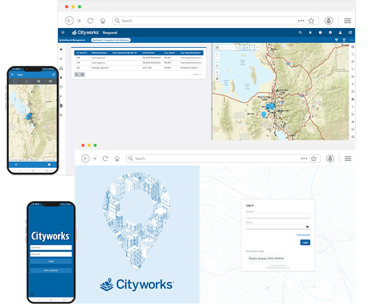Click hierarchy icon in Cityworks left sidebar

[61, 68]
